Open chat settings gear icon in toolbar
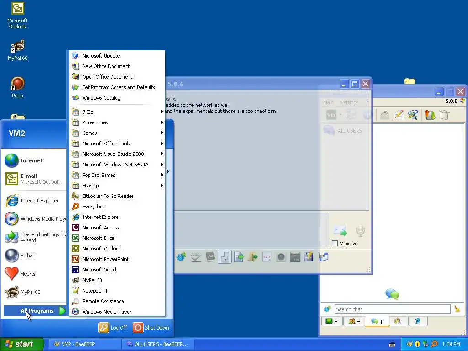Viewport: 468px width, 351px height. (x=181, y=257)
